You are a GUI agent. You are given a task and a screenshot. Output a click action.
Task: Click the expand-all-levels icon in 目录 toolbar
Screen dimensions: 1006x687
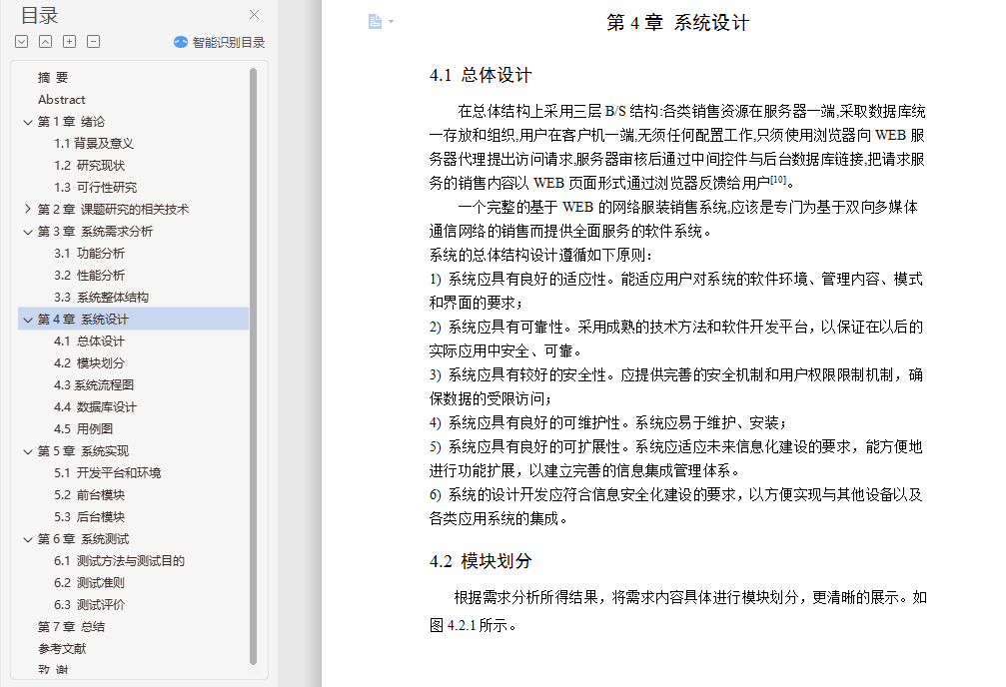[22, 42]
